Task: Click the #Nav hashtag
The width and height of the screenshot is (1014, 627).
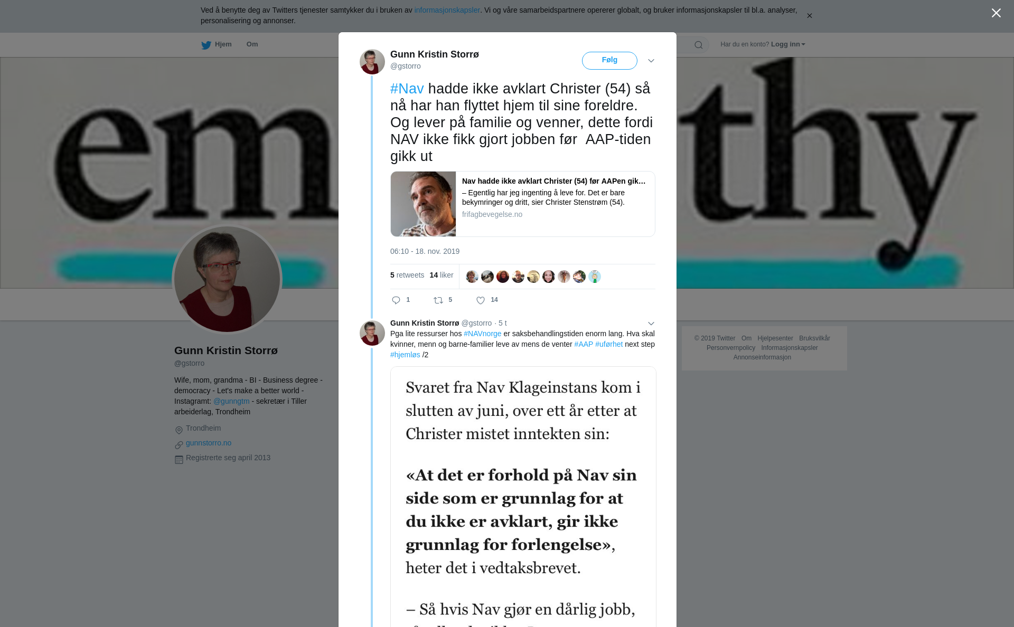Action: tap(407, 89)
